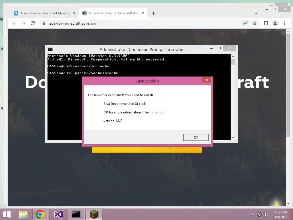
Task: Minimize the Chrome window
Action: click(x=267, y=9)
